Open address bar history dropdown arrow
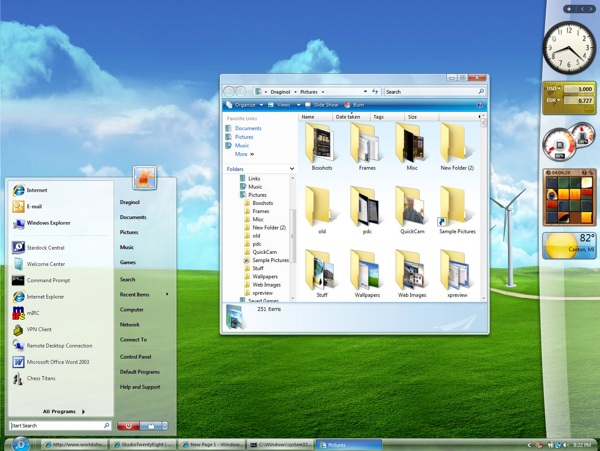Screen dimensions: 600x451 [x=365, y=91]
